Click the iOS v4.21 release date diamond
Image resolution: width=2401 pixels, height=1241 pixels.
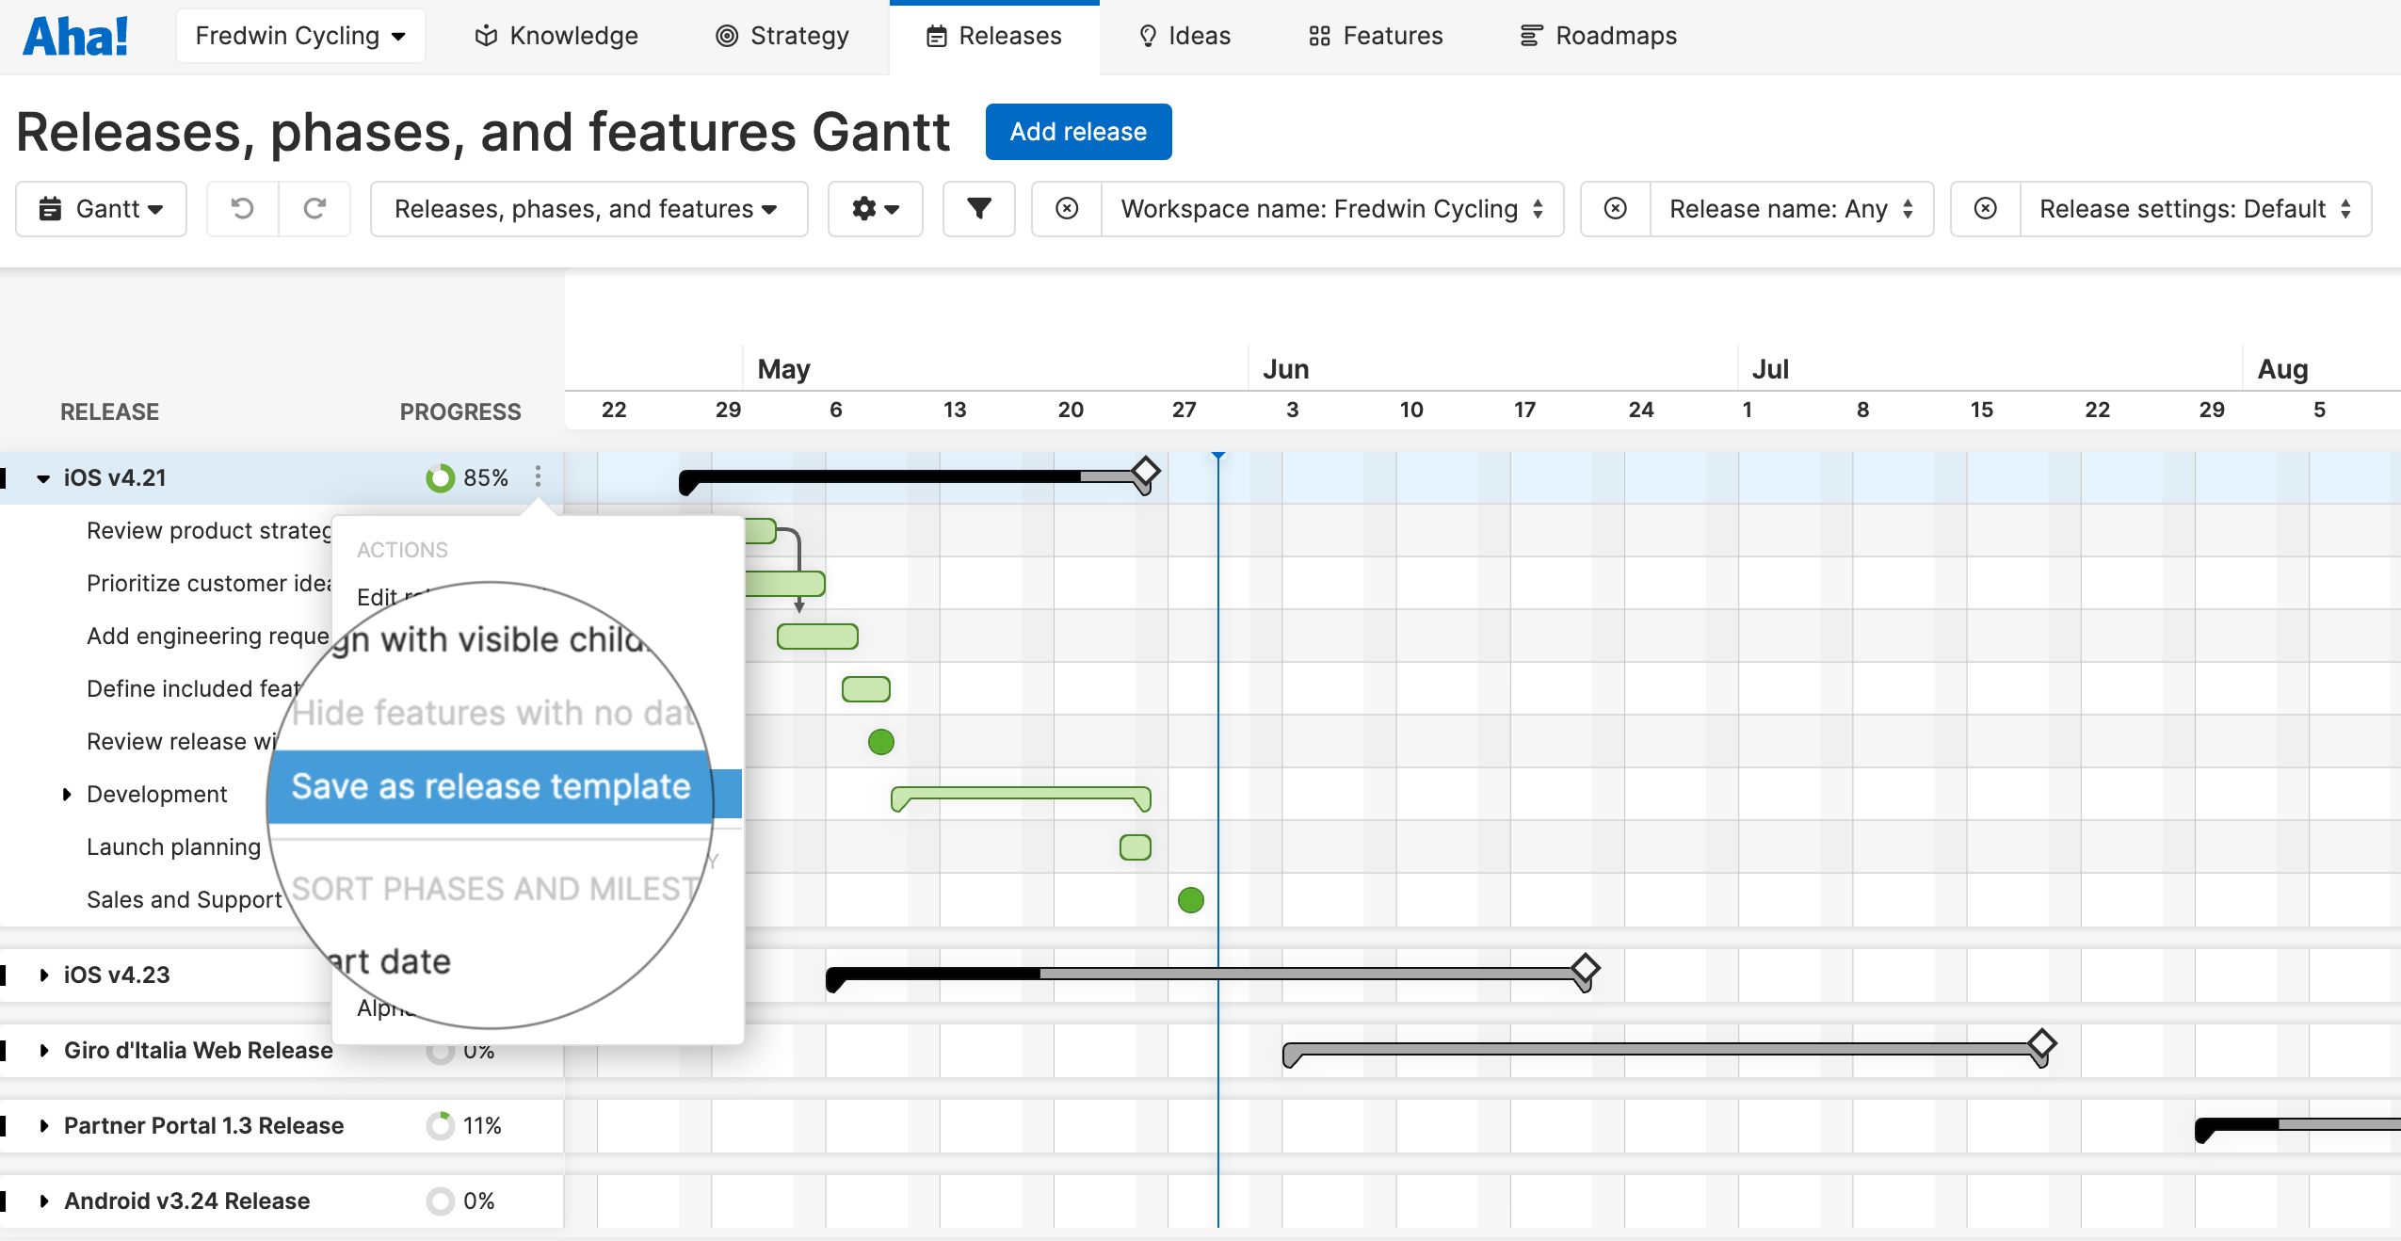point(1145,470)
